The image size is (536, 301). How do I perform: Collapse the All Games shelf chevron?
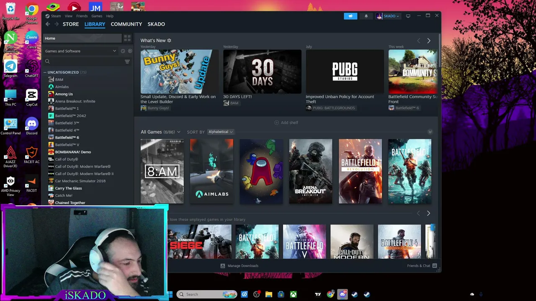pyautogui.click(x=430, y=132)
